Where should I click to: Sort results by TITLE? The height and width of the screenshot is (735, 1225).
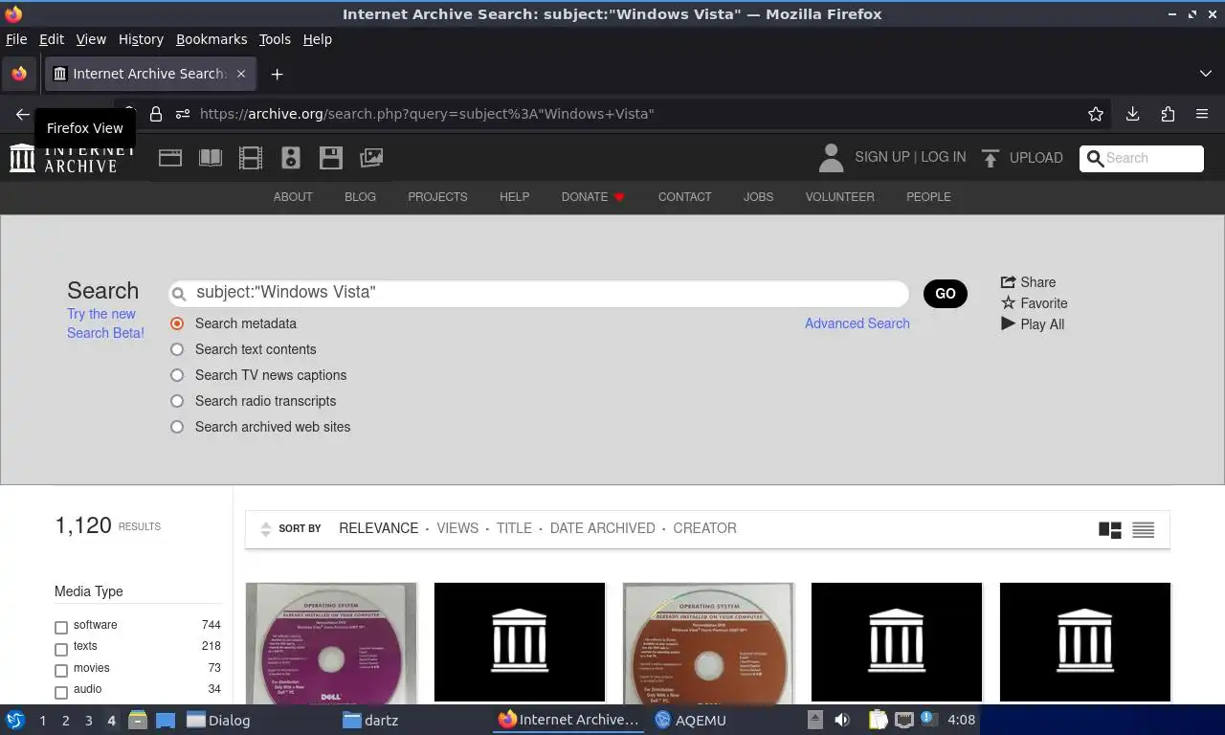coord(514,528)
